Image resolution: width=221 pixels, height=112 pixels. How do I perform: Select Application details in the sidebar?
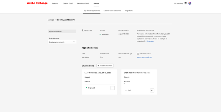point(62,32)
